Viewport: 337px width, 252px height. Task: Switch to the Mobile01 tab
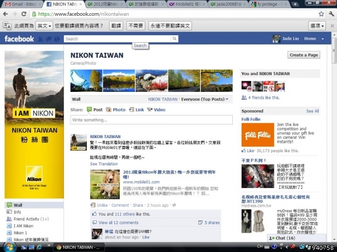pos(187,4)
